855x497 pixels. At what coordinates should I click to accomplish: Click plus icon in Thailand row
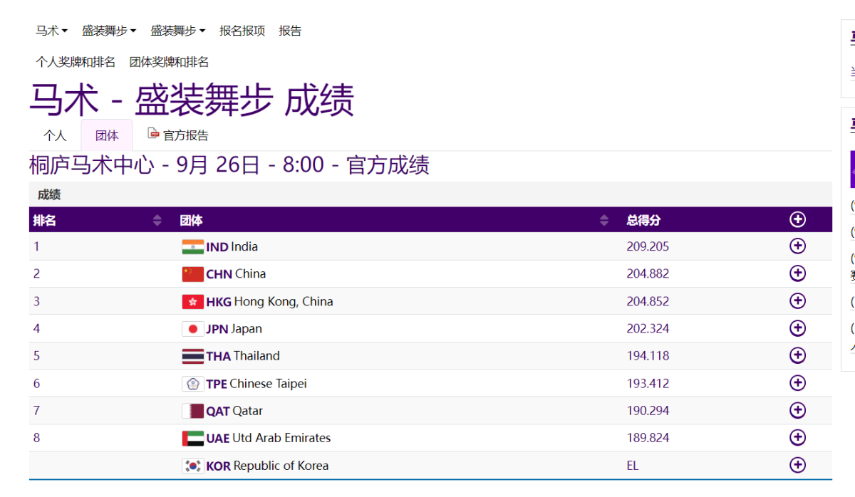[x=797, y=355]
